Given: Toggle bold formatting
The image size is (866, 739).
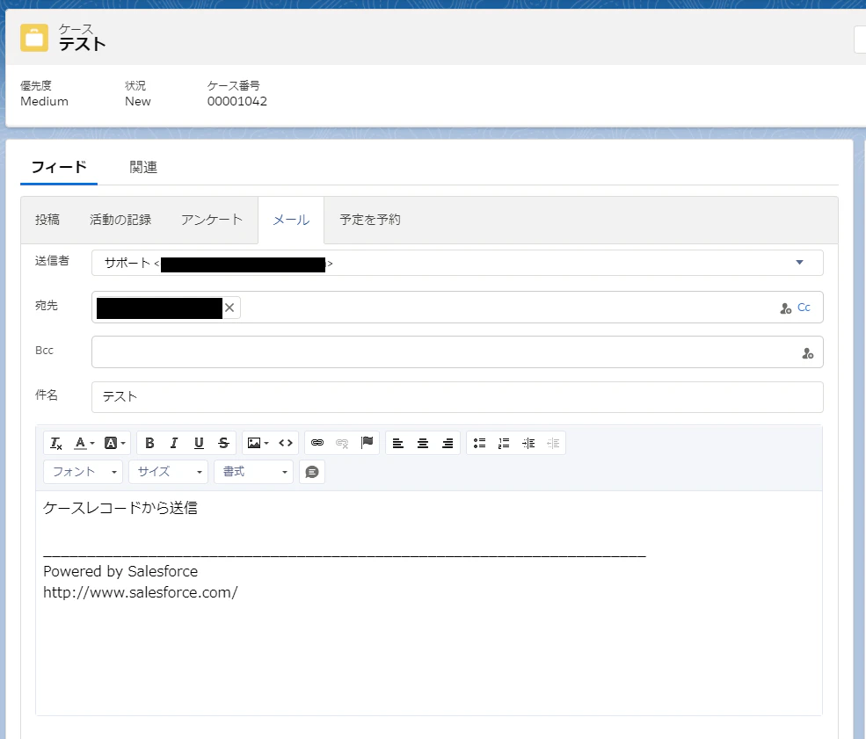Looking at the screenshot, I should pyautogui.click(x=149, y=443).
